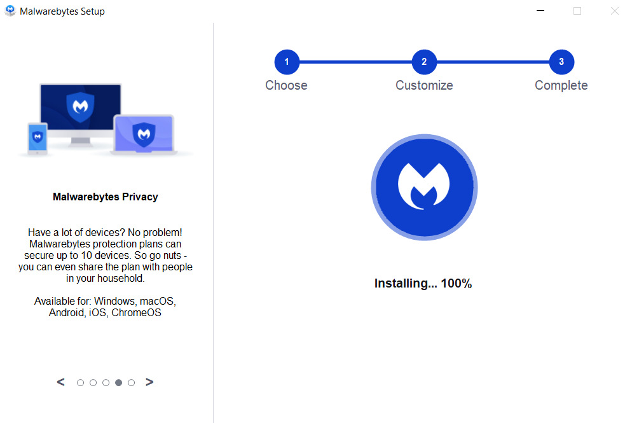The image size is (632, 423).
Task: Click the Customize step label
Action: 424,85
